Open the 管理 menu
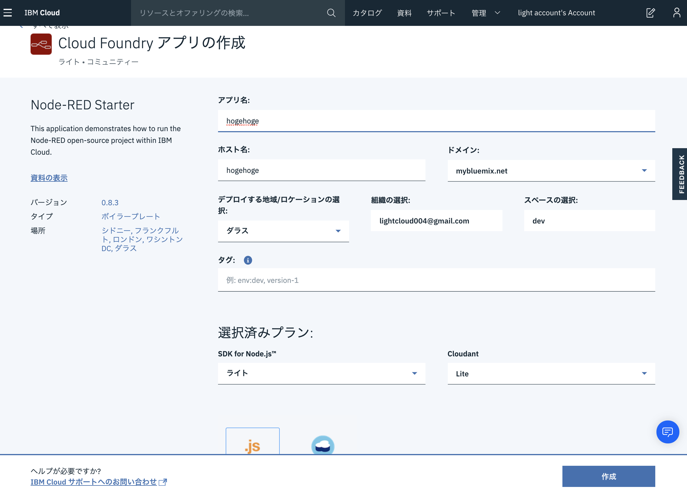The image size is (687, 494). coord(479,13)
